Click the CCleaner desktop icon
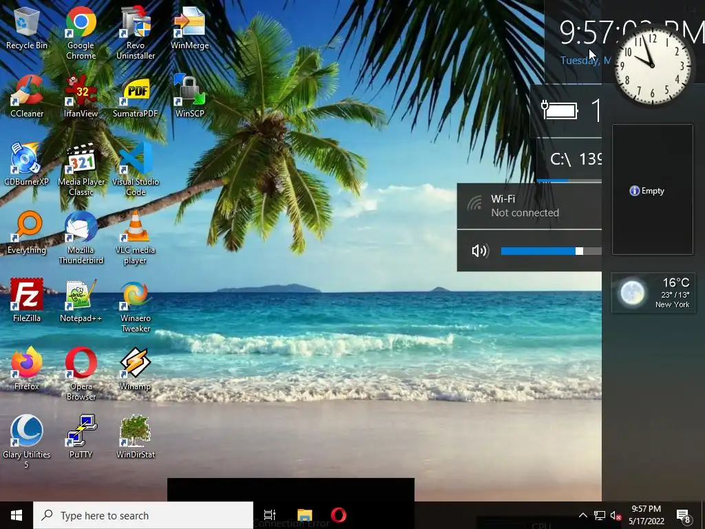 [x=27, y=96]
